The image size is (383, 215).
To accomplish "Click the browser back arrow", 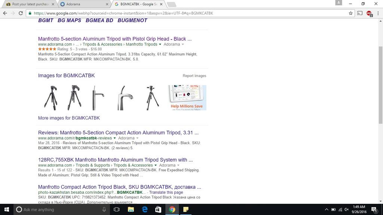I will 5,13.
